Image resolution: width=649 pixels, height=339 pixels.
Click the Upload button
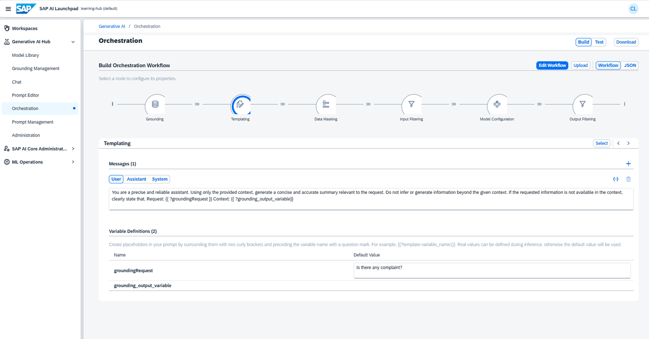(580, 65)
